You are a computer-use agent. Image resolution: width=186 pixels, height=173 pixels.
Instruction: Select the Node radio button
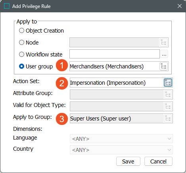click(x=21, y=43)
